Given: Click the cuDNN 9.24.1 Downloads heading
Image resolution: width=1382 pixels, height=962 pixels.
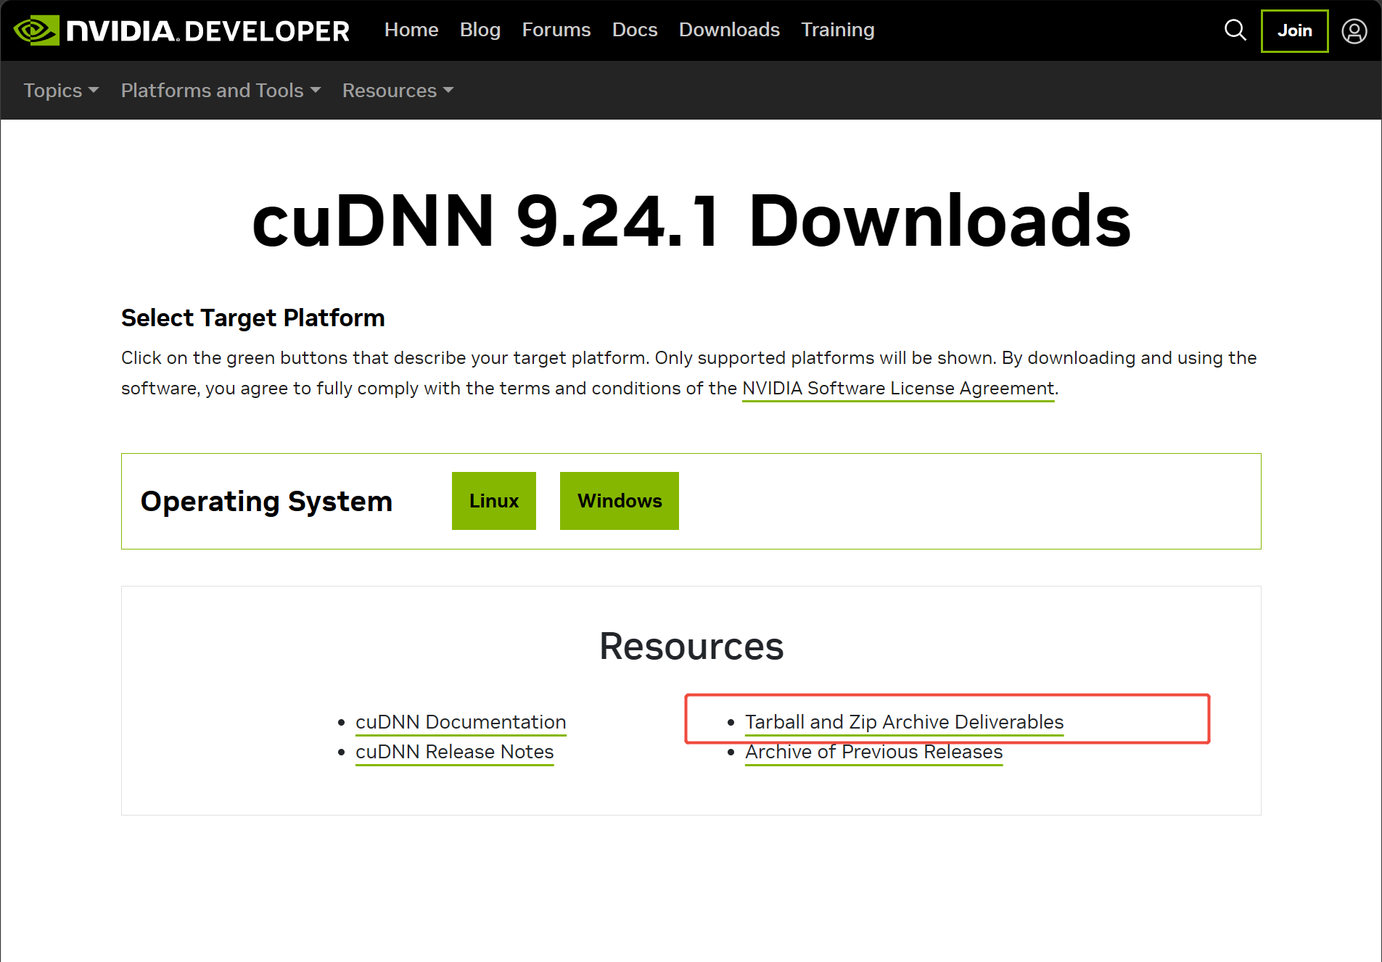Looking at the screenshot, I should point(691,221).
